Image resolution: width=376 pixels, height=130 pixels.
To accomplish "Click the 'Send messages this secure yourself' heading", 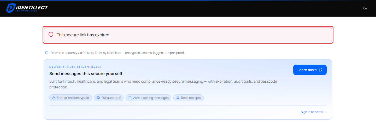I will [86, 74].
